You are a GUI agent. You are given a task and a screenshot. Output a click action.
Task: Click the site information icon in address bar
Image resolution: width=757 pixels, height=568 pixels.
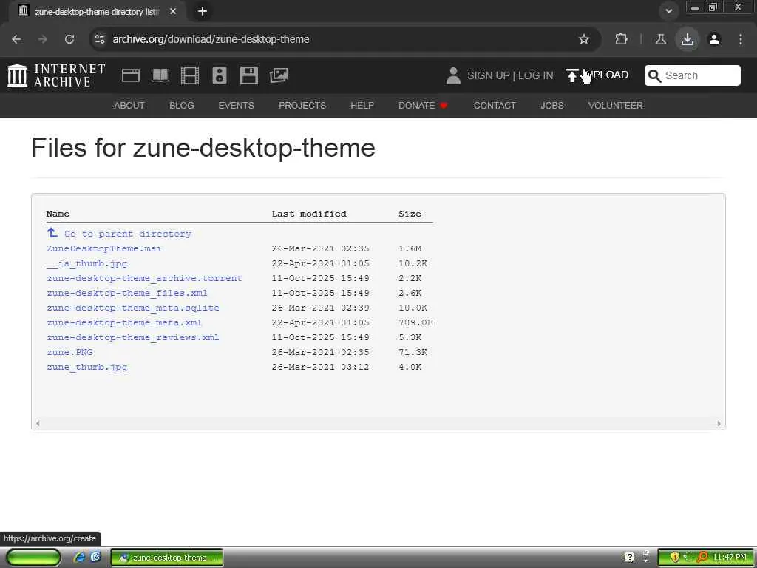100,39
